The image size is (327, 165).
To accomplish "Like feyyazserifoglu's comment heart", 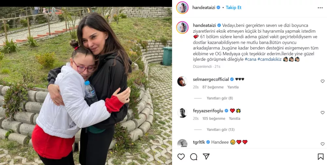I will pyautogui.click(x=322, y=113).
